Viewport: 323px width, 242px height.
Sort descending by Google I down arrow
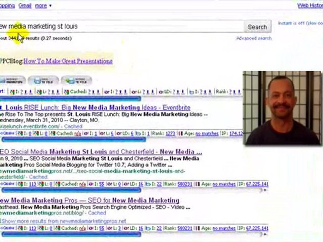pos(31,92)
